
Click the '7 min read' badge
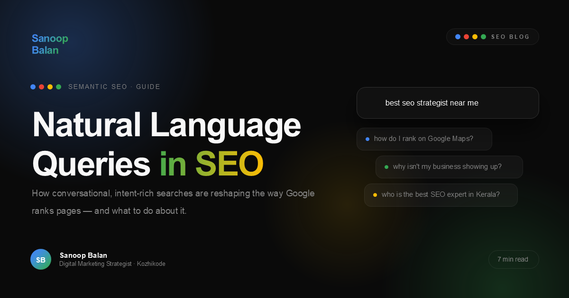[514, 259]
